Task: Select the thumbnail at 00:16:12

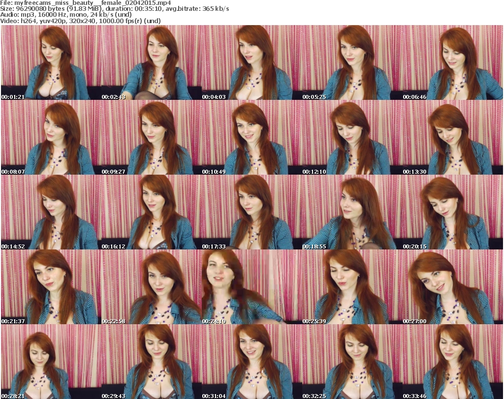Action: [152, 212]
